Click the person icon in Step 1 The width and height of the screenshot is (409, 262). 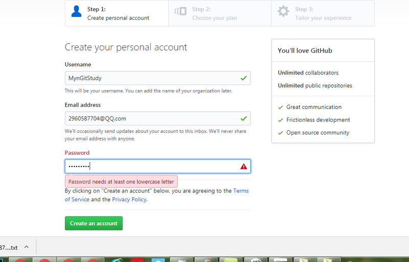(x=76, y=11)
